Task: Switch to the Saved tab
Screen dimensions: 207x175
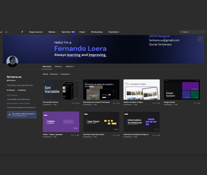Action: coord(58,67)
